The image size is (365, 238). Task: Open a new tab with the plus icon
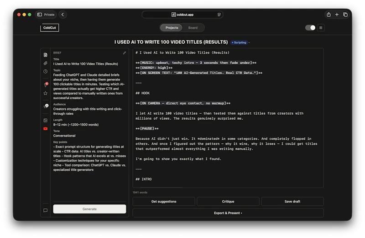tap(337, 15)
